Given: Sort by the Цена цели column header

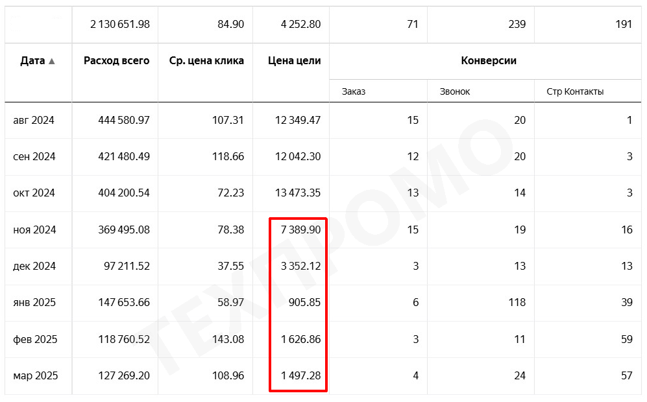Looking at the screenshot, I should click(x=294, y=60).
